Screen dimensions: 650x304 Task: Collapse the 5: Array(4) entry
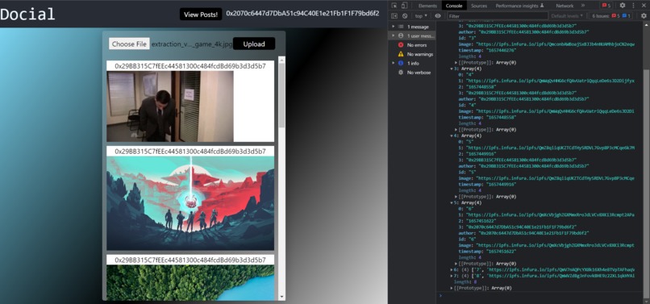tap(452, 203)
